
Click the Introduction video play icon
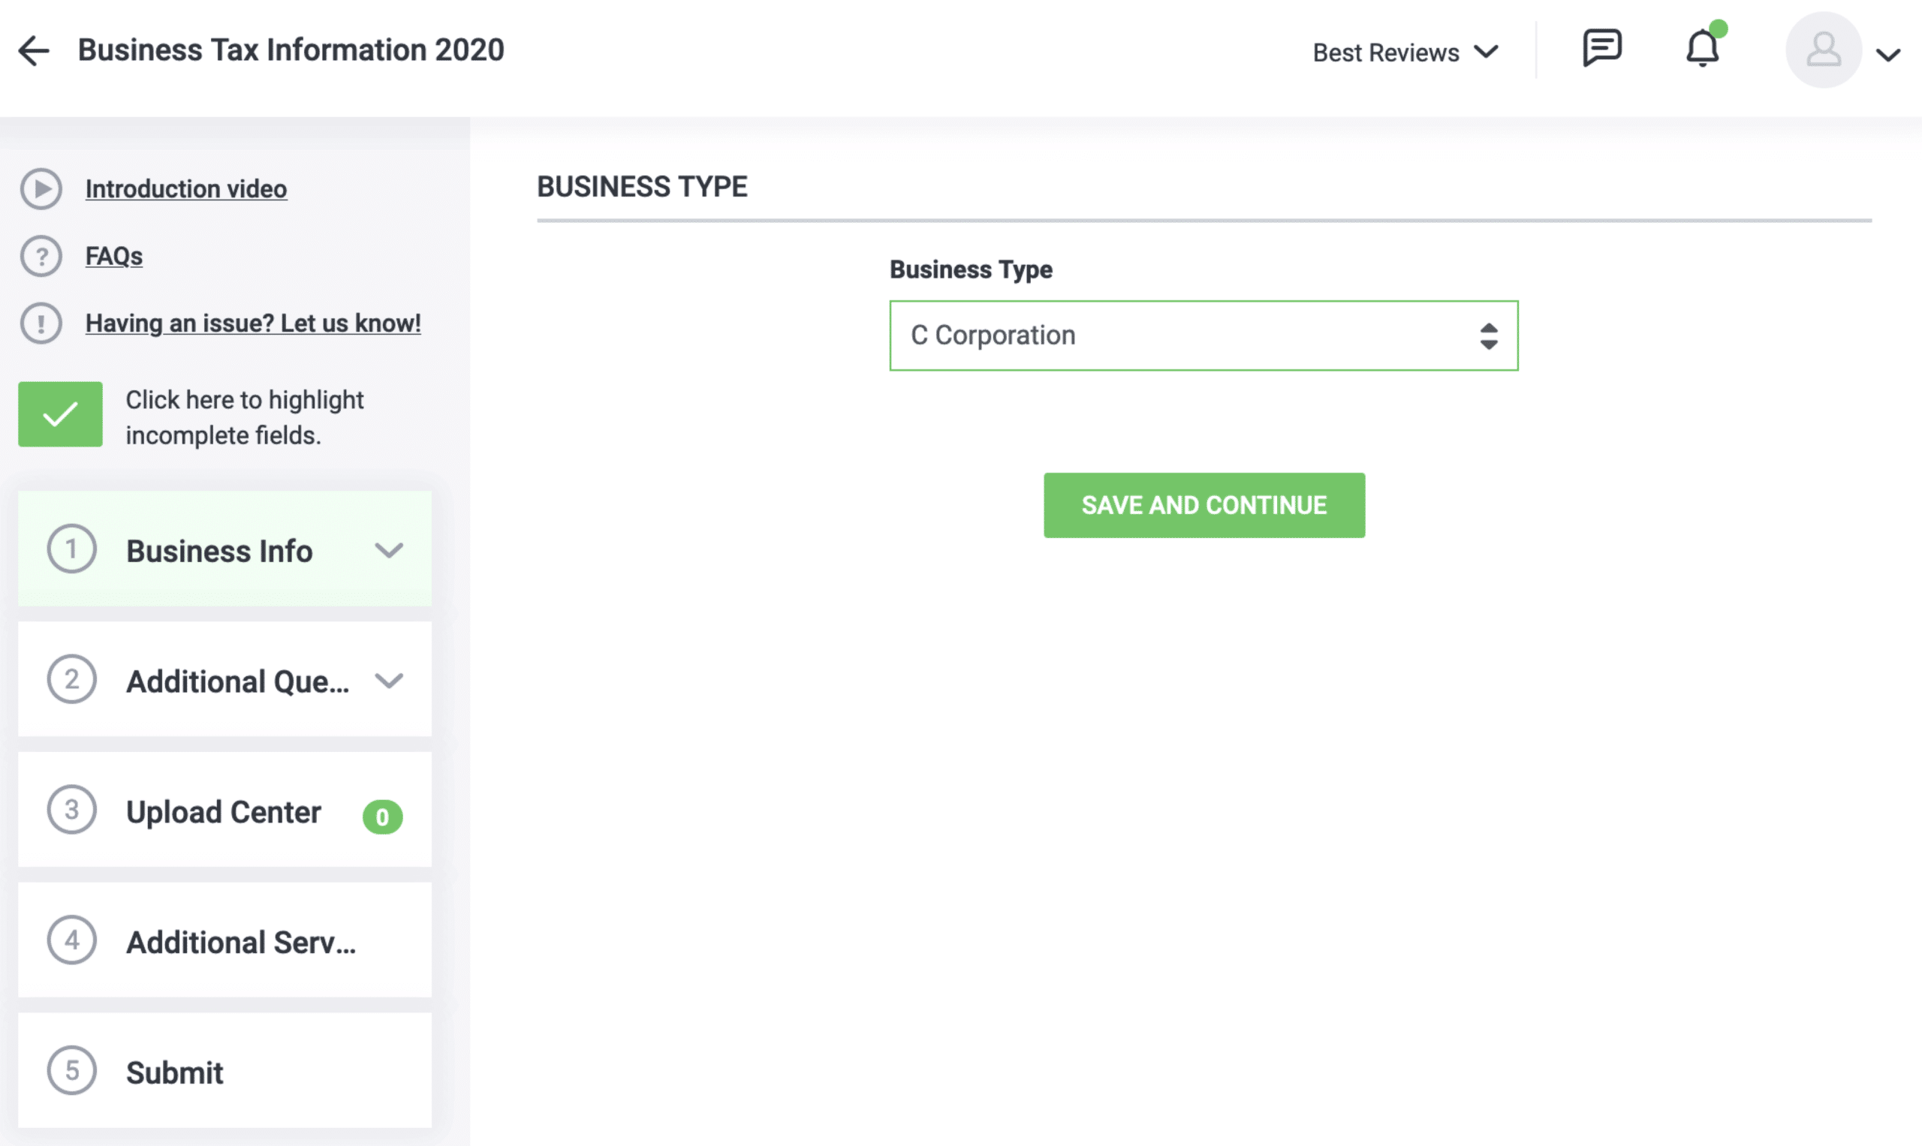41,188
